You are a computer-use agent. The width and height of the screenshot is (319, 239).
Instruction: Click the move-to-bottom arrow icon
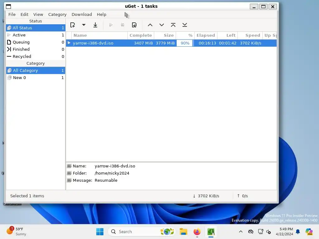pyautogui.click(x=185, y=25)
